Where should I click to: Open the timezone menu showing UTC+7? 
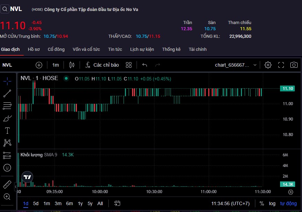tap(230, 203)
